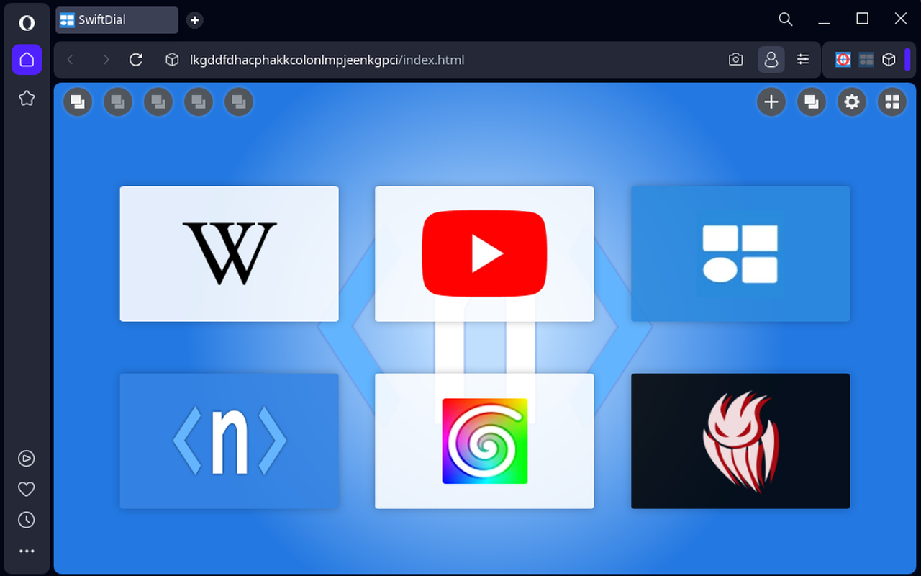921x576 pixels.
Task: Open sidebar three-dot more options
Action: pos(27,551)
